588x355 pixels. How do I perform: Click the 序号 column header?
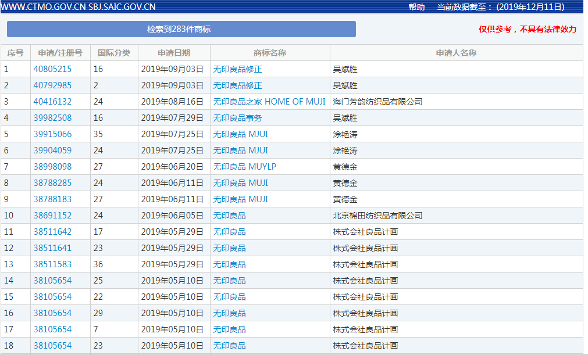[x=15, y=53]
